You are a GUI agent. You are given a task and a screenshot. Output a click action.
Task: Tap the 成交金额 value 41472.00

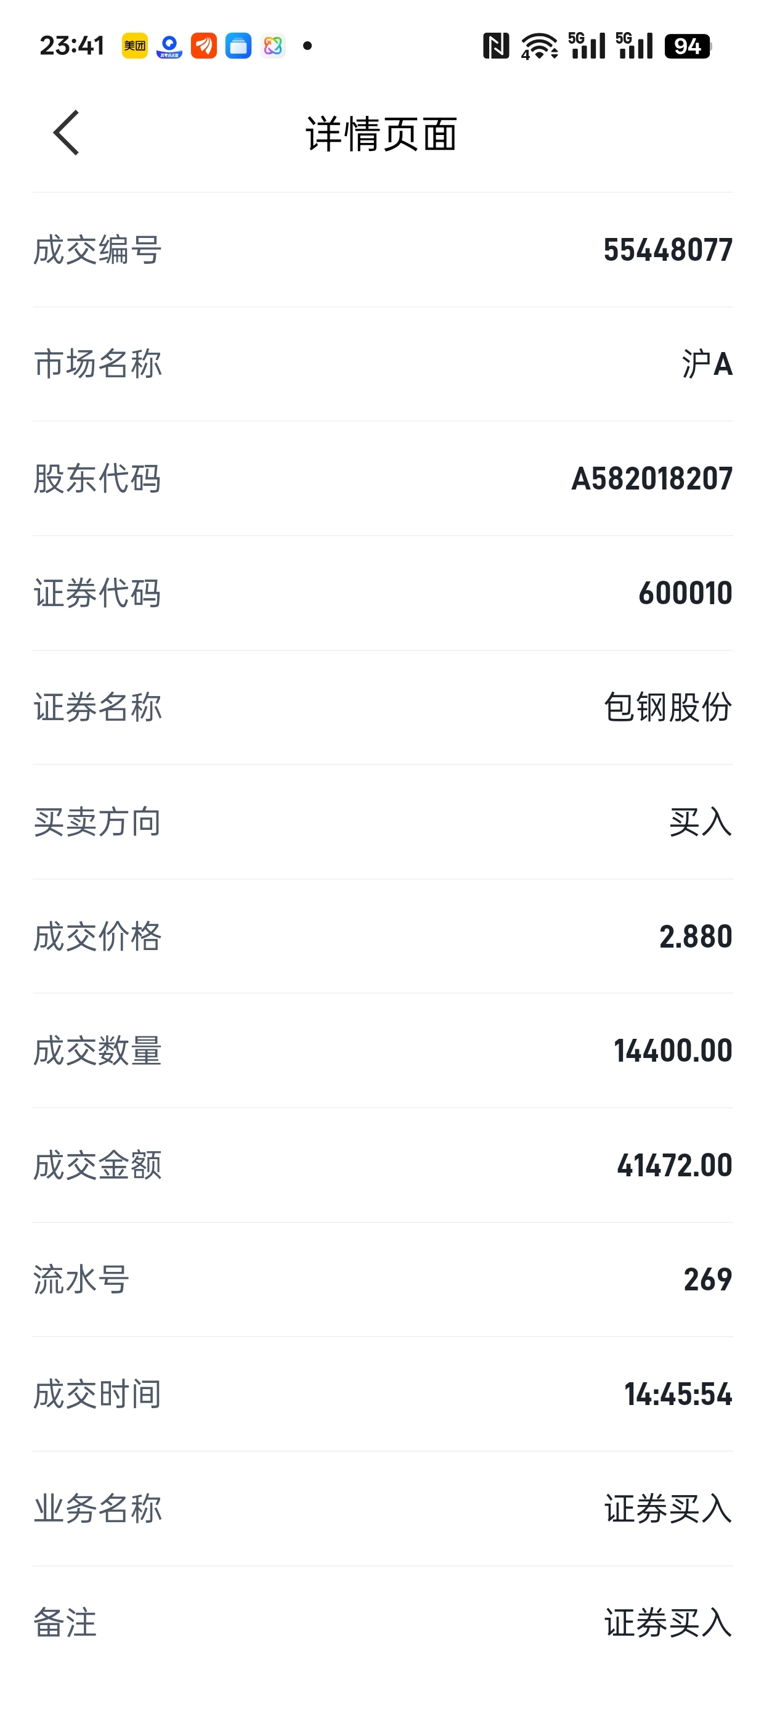tap(675, 1165)
